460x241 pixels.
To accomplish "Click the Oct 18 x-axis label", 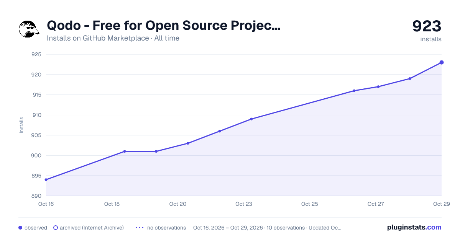I will coord(112,204).
